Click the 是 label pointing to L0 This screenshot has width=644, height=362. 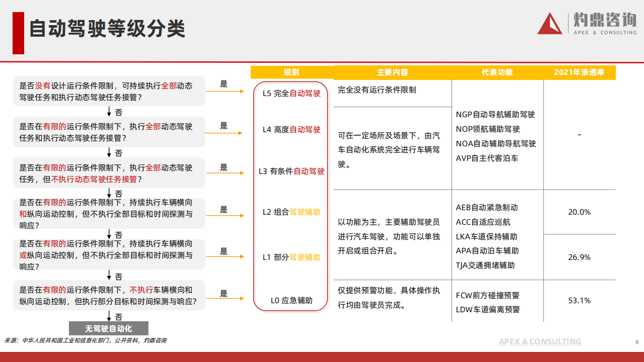[x=224, y=294]
